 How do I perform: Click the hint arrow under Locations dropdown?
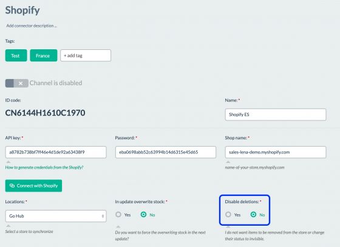(x=8, y=226)
